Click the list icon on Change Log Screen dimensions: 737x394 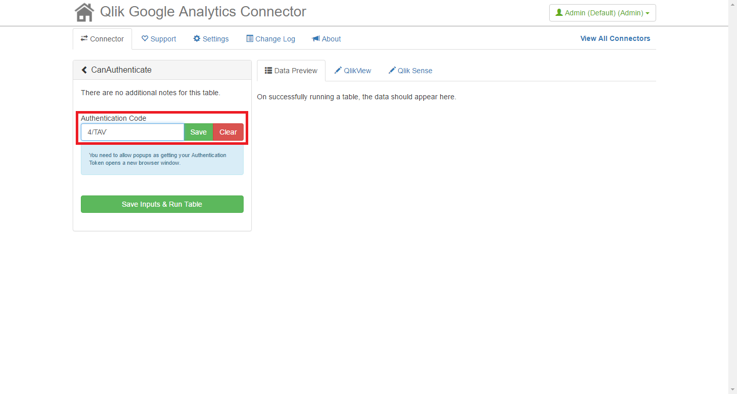click(x=250, y=39)
